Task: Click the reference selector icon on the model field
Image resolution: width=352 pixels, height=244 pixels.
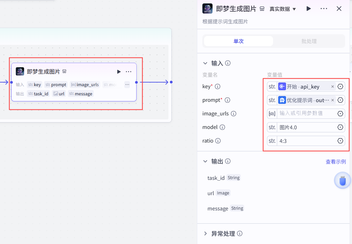Action: tap(340, 127)
